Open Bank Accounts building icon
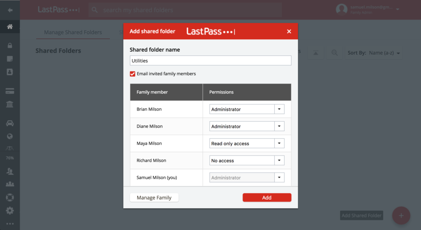The width and height of the screenshot is (421, 230). pyautogui.click(x=10, y=104)
